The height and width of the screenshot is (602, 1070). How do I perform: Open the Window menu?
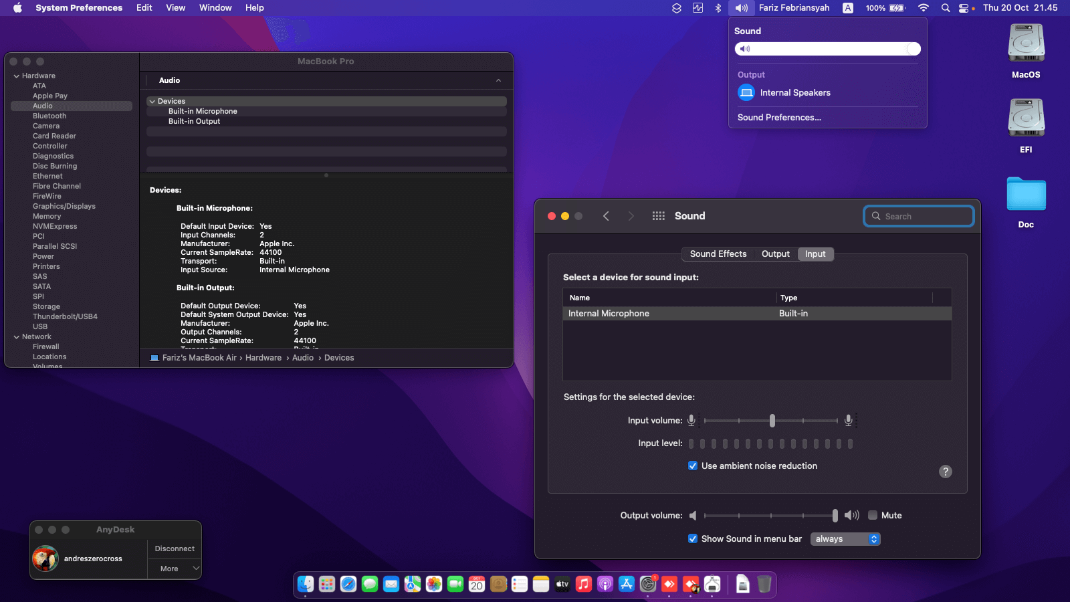click(215, 8)
